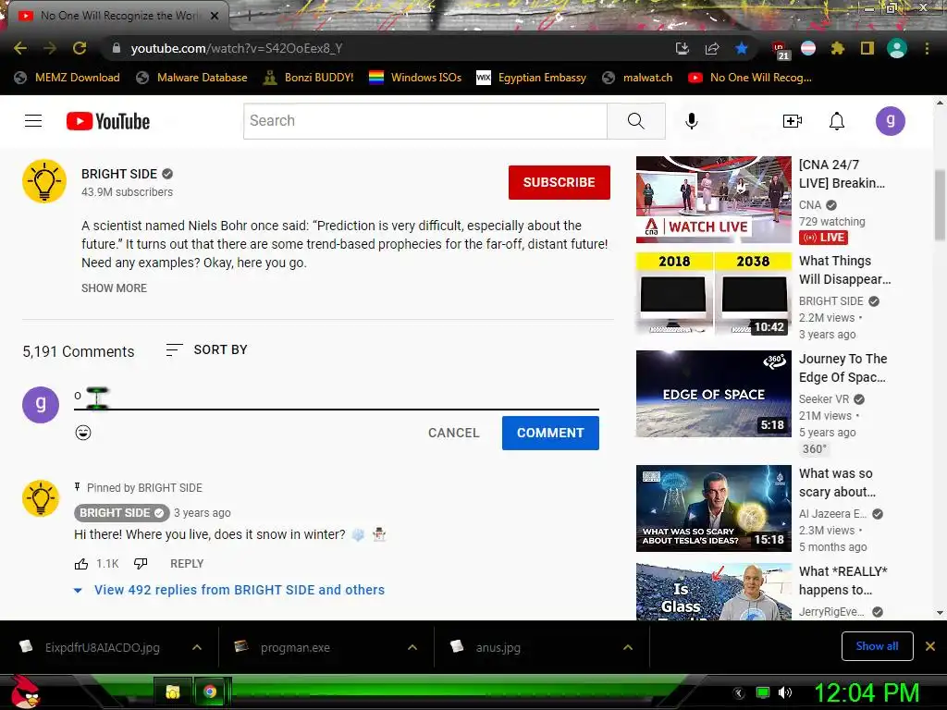Image resolution: width=947 pixels, height=710 pixels.
Task: Open options arrow for anus.jpg download
Action: [x=628, y=647]
